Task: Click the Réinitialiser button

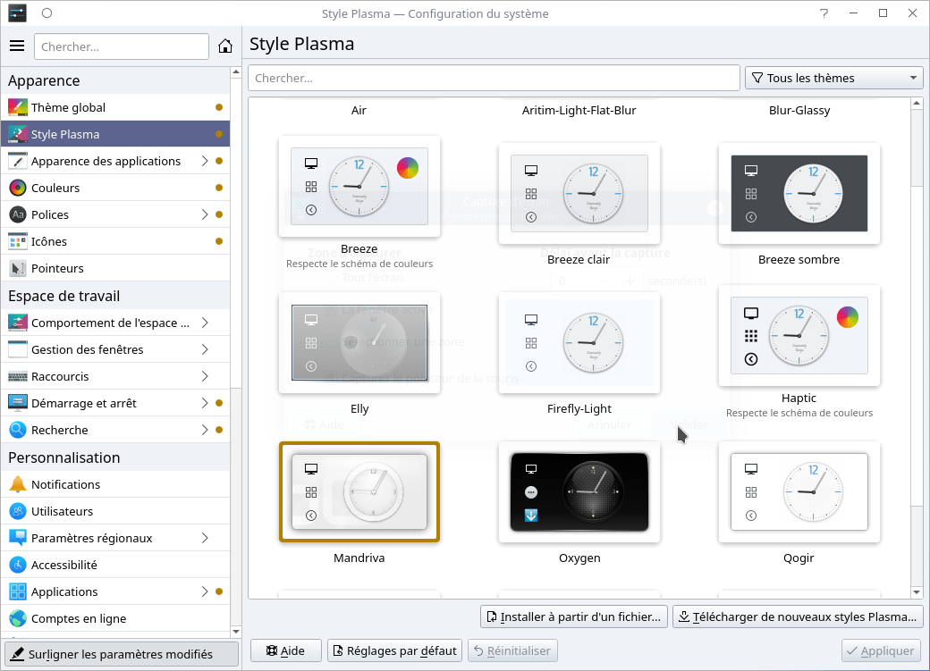Action: click(x=512, y=650)
